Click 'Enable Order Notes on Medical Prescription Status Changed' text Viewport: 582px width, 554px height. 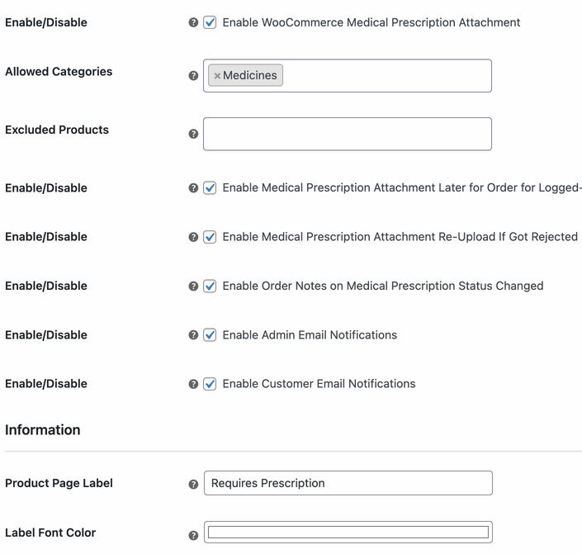[383, 286]
